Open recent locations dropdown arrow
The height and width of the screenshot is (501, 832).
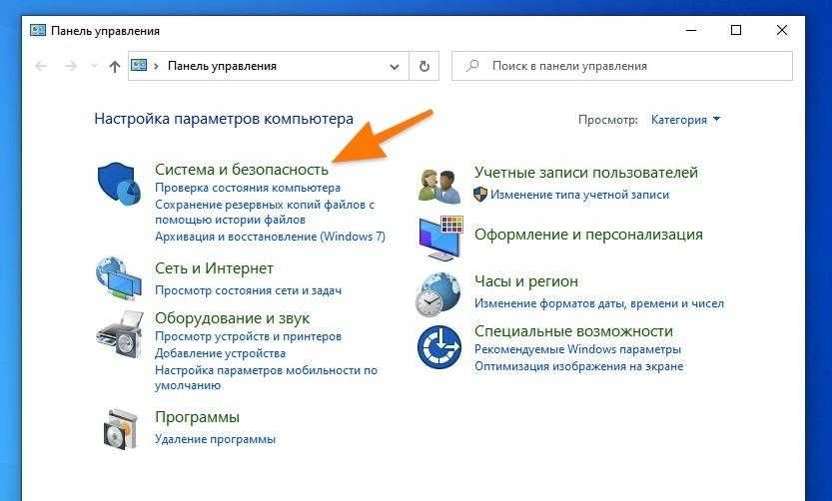(93, 67)
